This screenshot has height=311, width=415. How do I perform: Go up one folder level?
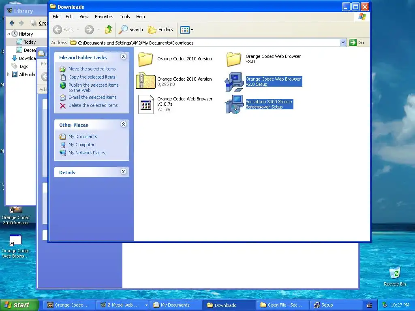point(109,30)
